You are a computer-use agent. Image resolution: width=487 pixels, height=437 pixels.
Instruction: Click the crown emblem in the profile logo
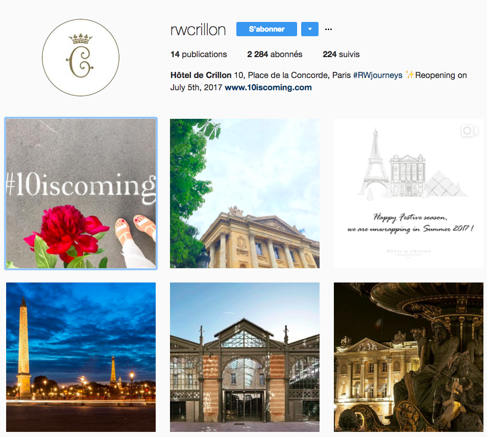81,39
